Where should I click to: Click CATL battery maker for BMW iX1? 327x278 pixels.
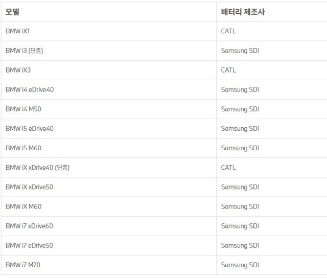pos(228,31)
